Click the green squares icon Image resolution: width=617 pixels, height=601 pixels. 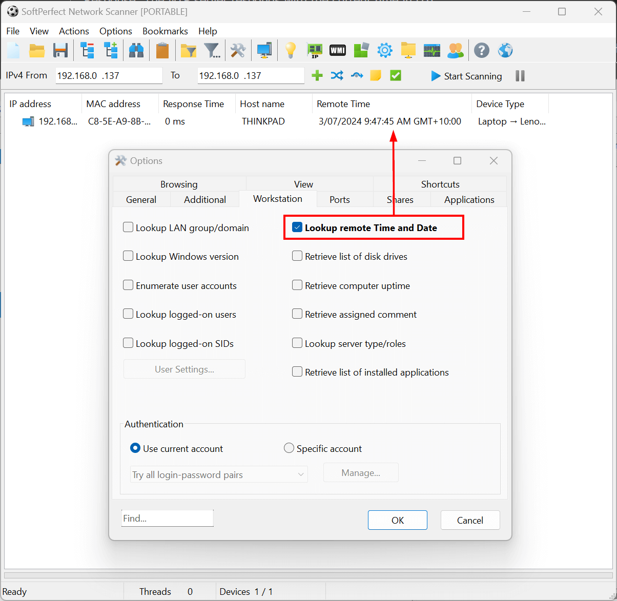point(361,50)
